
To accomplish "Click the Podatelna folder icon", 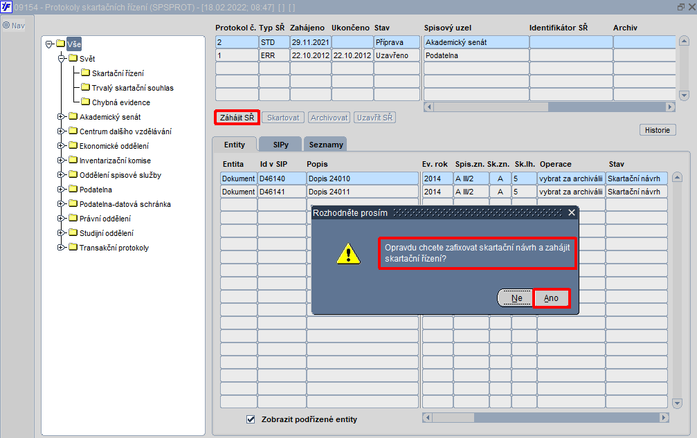I will coord(73,190).
